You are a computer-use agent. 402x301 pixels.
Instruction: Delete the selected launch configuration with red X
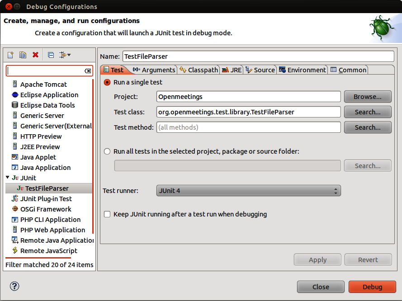(x=35, y=55)
